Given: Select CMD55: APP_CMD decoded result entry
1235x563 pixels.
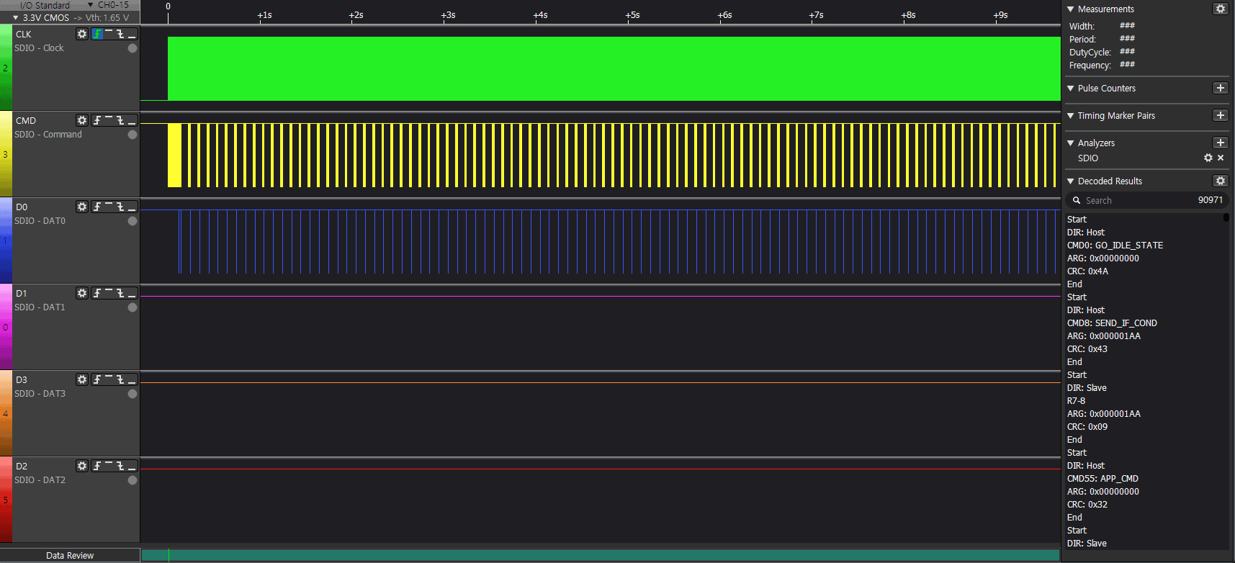Looking at the screenshot, I should pyautogui.click(x=1102, y=479).
